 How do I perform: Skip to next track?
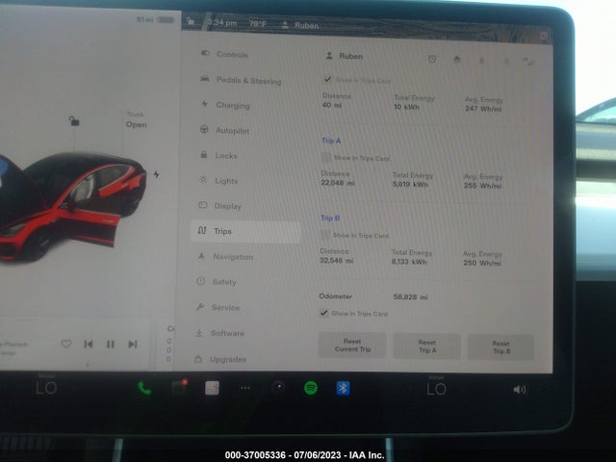click(x=133, y=345)
